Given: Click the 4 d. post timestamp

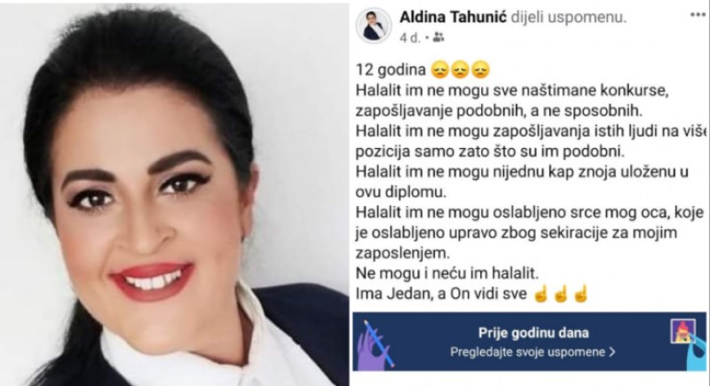Looking at the screenshot, I should [x=410, y=38].
